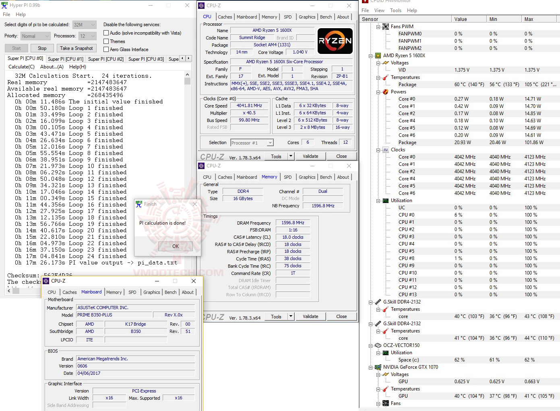Click the RAM stick icon beside G.Skill DDR4-2132

click(377, 301)
